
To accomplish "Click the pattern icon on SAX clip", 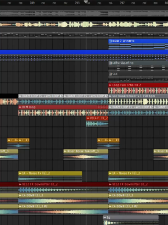I will pyautogui.click(x=110, y=74).
